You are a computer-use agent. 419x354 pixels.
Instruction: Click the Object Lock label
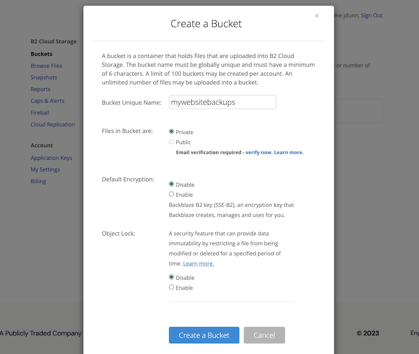click(119, 234)
